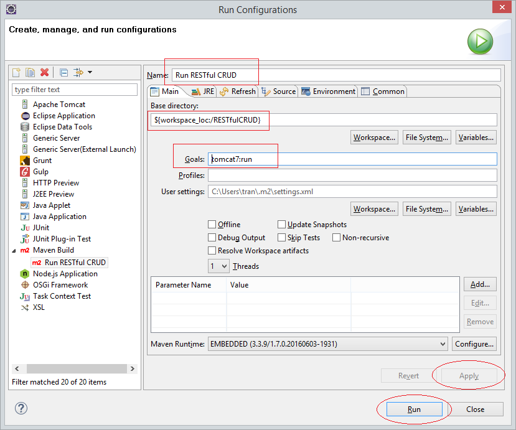Screen dimensions: 516x430
Task: Switch to the Refresh tab
Action: pyautogui.click(x=238, y=91)
